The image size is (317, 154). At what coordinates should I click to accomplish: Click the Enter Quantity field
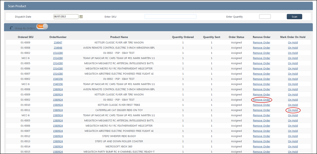click(265, 16)
